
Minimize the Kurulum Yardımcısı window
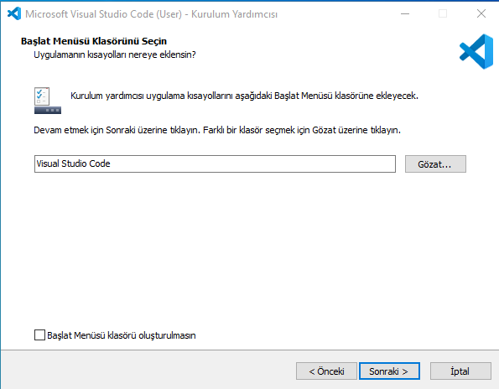405,13
